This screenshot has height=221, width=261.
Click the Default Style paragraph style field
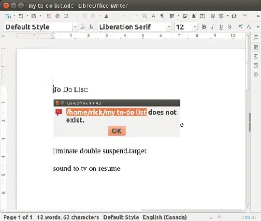tap(38, 27)
